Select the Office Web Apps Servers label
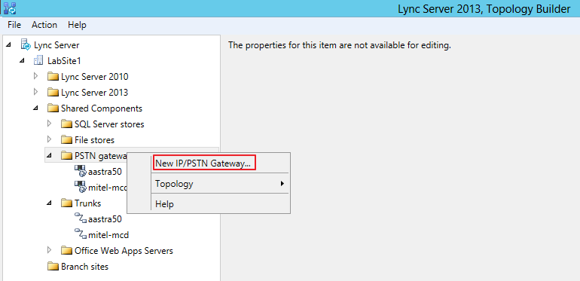The image size is (580, 281). 124,251
